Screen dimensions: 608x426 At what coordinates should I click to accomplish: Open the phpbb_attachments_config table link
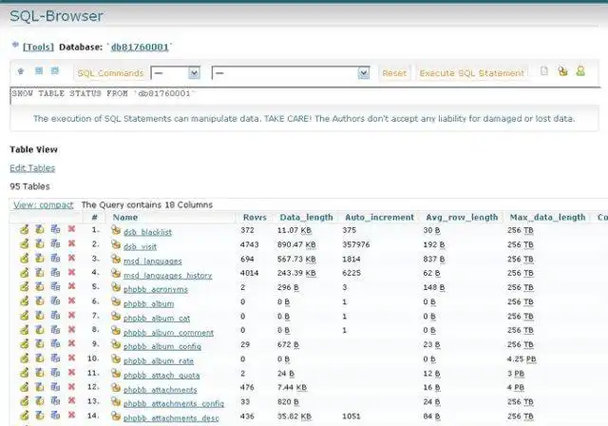coord(174,403)
